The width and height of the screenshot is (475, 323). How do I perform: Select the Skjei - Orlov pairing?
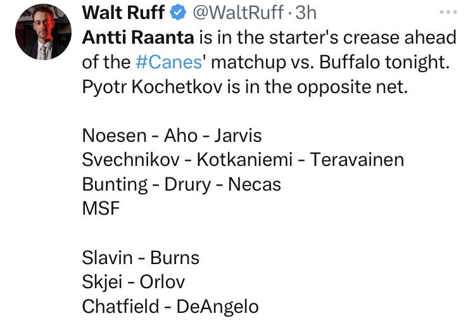[133, 282]
